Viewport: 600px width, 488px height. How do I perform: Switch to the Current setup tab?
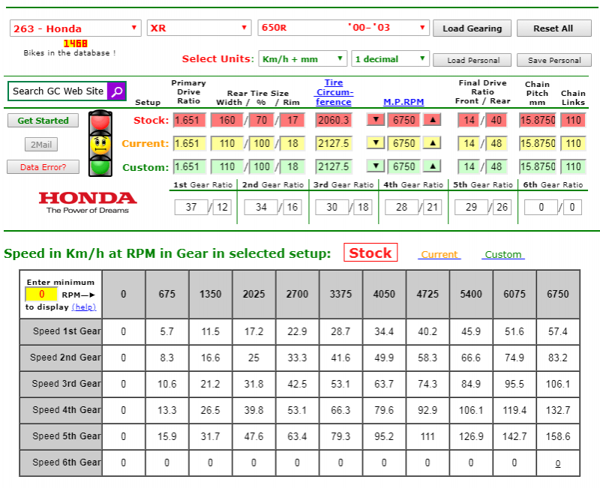click(x=439, y=255)
